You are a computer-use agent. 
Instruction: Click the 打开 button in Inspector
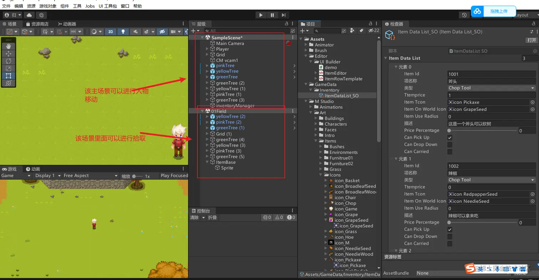coord(532,40)
